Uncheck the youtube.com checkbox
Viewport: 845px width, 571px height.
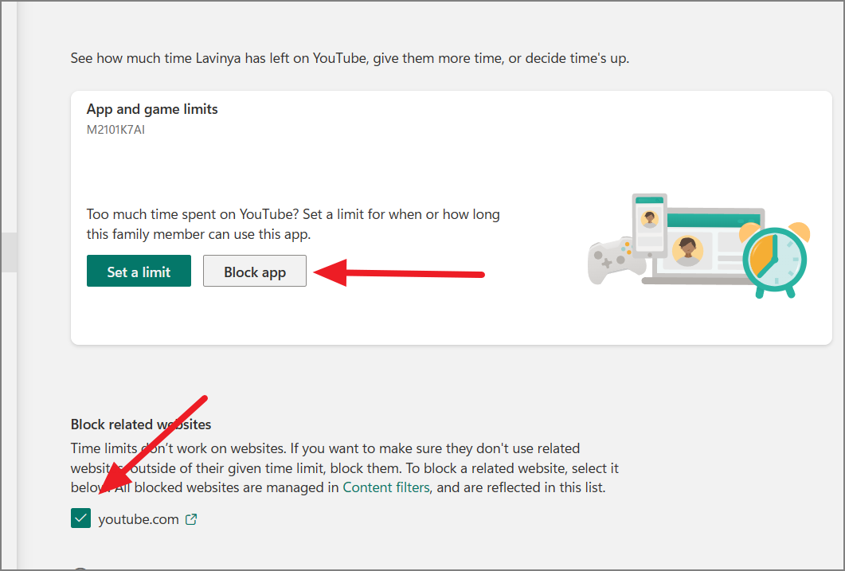(x=80, y=518)
